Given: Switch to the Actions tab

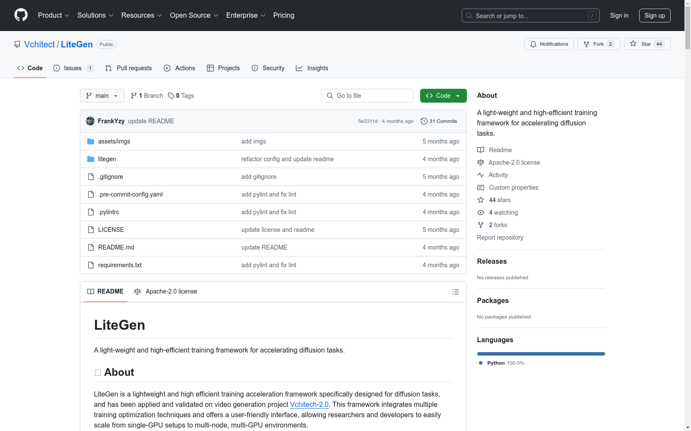Looking at the screenshot, I should coord(179,68).
